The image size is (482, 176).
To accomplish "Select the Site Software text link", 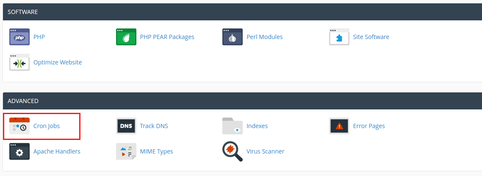I will click(x=371, y=37).
